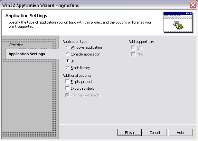This screenshot has height=141, width=198.
Task: Click the wizard title bar text
Action: click(x=41, y=5)
